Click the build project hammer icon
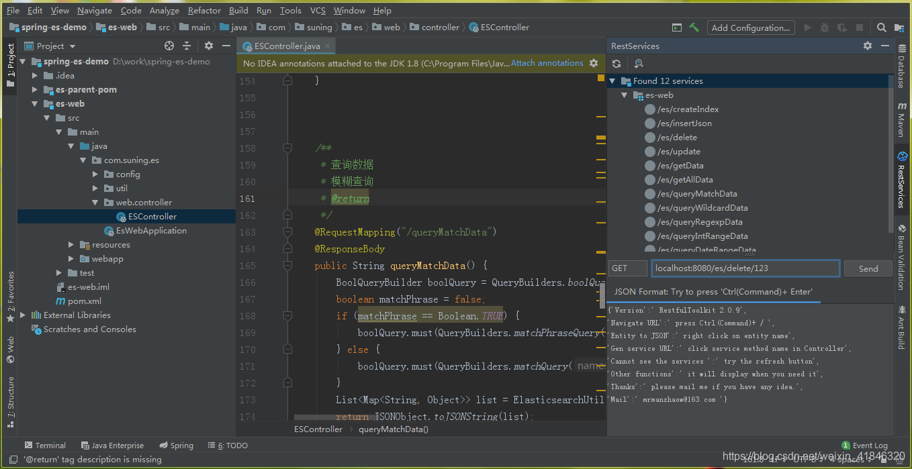The image size is (912, 469). [x=694, y=28]
